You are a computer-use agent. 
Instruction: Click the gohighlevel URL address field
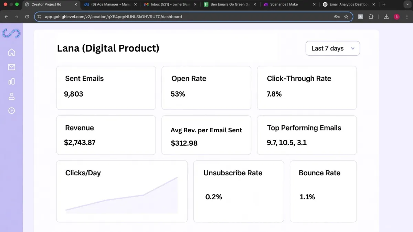coord(186,16)
